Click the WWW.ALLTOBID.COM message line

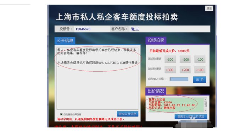[97, 63]
